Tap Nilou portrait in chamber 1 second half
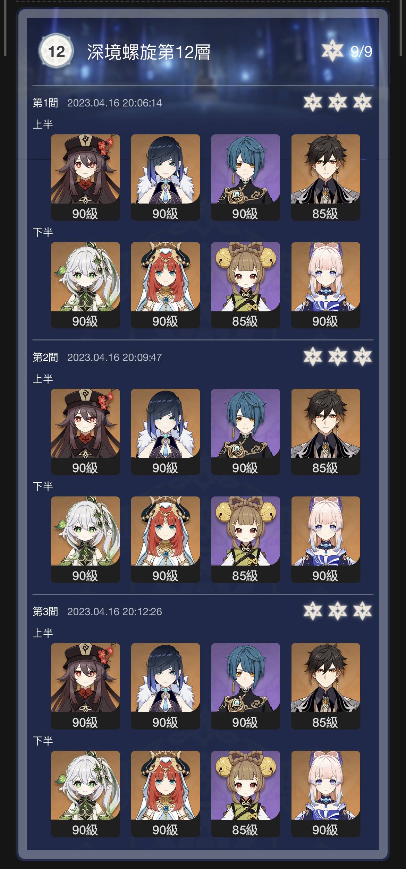The image size is (406, 869). click(166, 285)
